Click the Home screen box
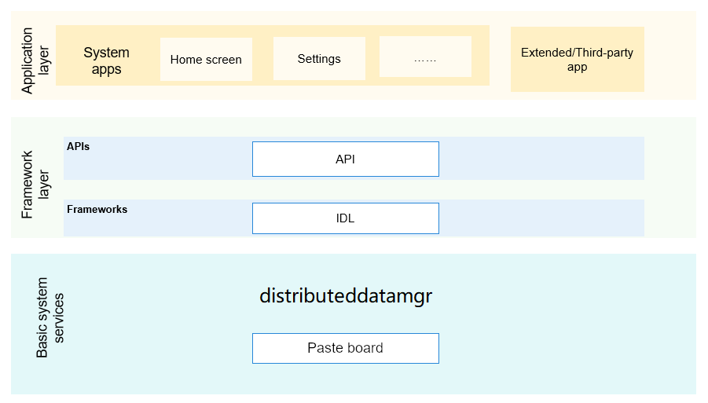 pyautogui.click(x=206, y=60)
